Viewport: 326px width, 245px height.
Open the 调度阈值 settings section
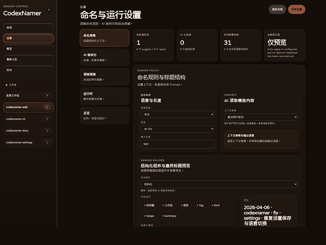click(104, 76)
